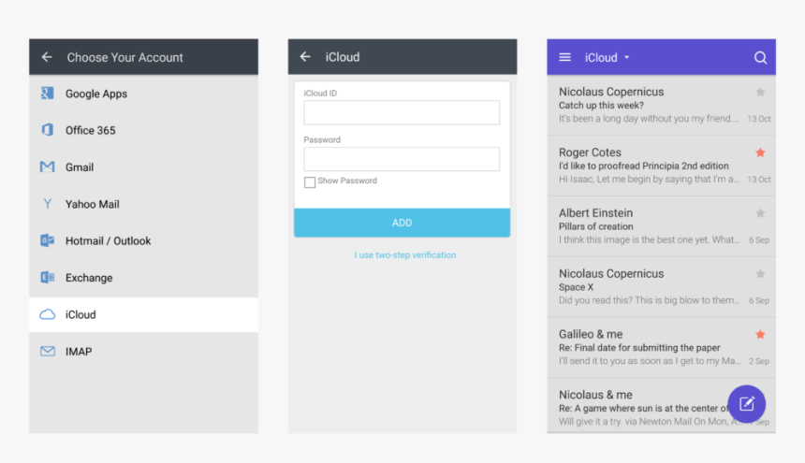Compose a new email with floating button
805x463 pixels.
746,404
